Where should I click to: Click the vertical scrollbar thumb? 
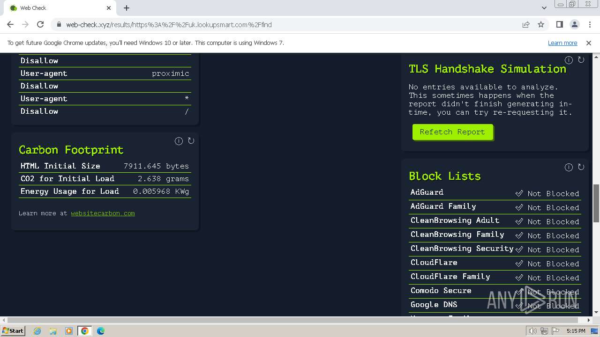coord(596,204)
